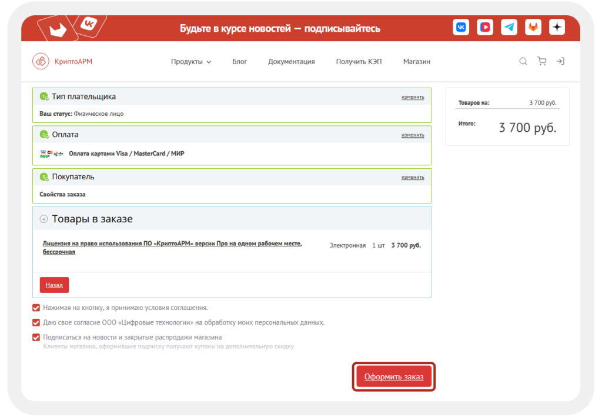Disable consent to personal data processing
Image resolution: width=602 pixels, height=417 pixels.
coord(36,322)
